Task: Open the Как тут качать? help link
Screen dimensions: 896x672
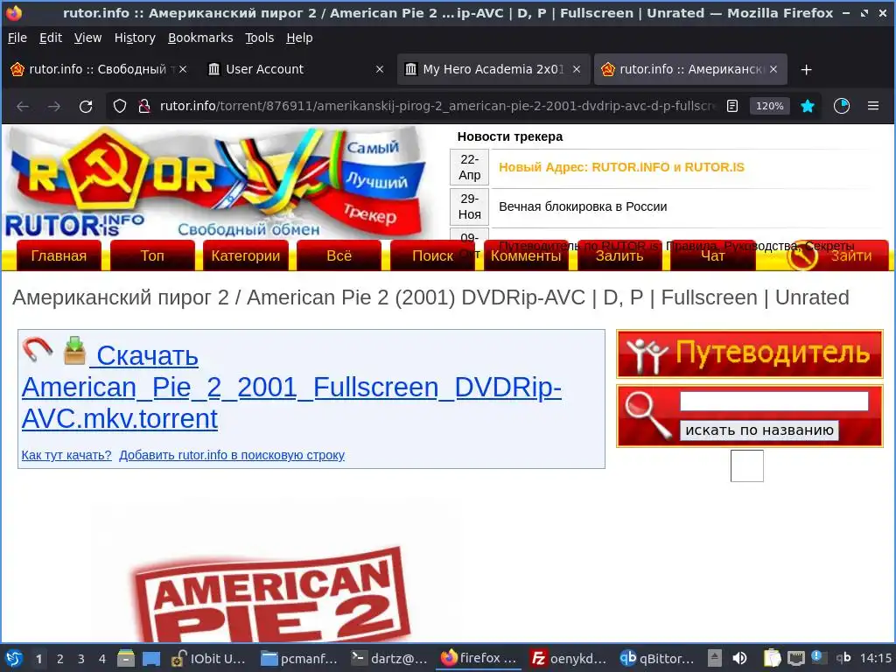Action: pyautogui.click(x=66, y=455)
